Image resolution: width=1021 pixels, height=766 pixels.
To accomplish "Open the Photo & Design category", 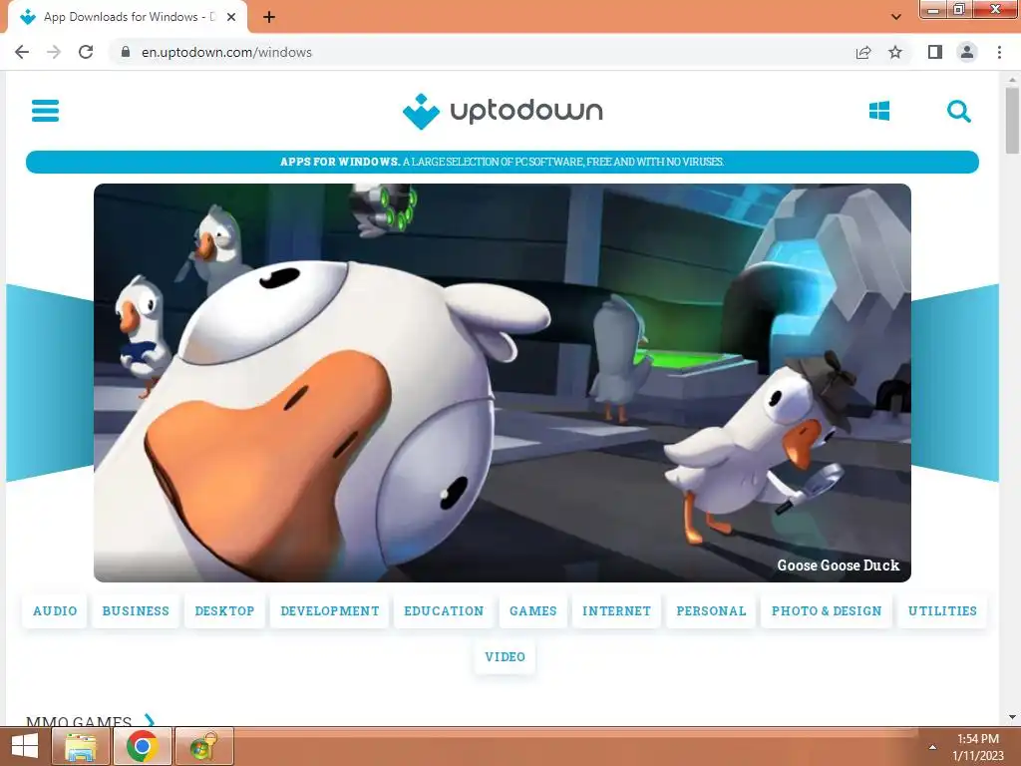I will 827,611.
